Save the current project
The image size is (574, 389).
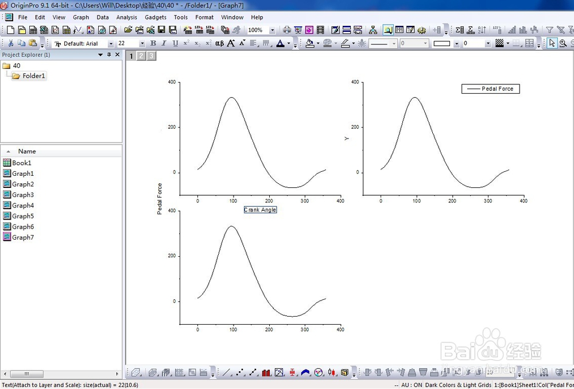point(161,30)
